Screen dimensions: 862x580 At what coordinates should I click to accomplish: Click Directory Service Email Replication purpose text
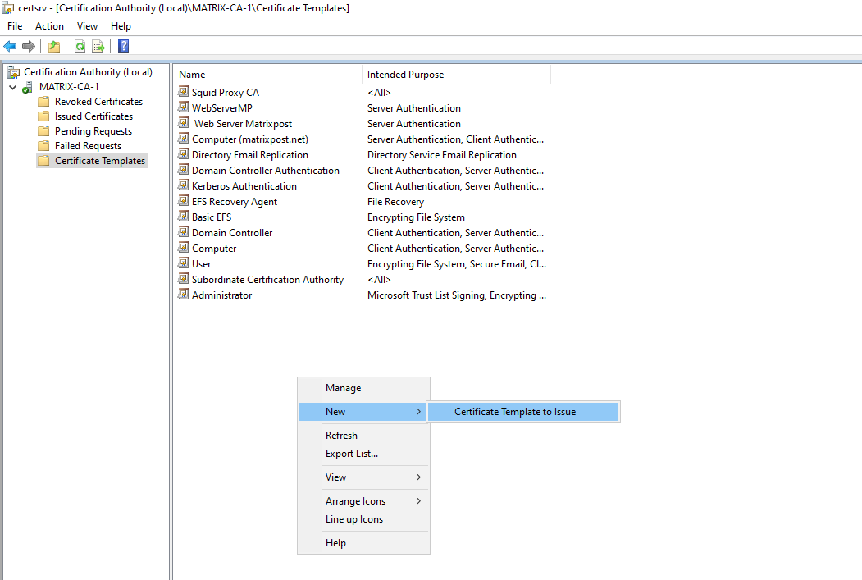click(x=442, y=155)
